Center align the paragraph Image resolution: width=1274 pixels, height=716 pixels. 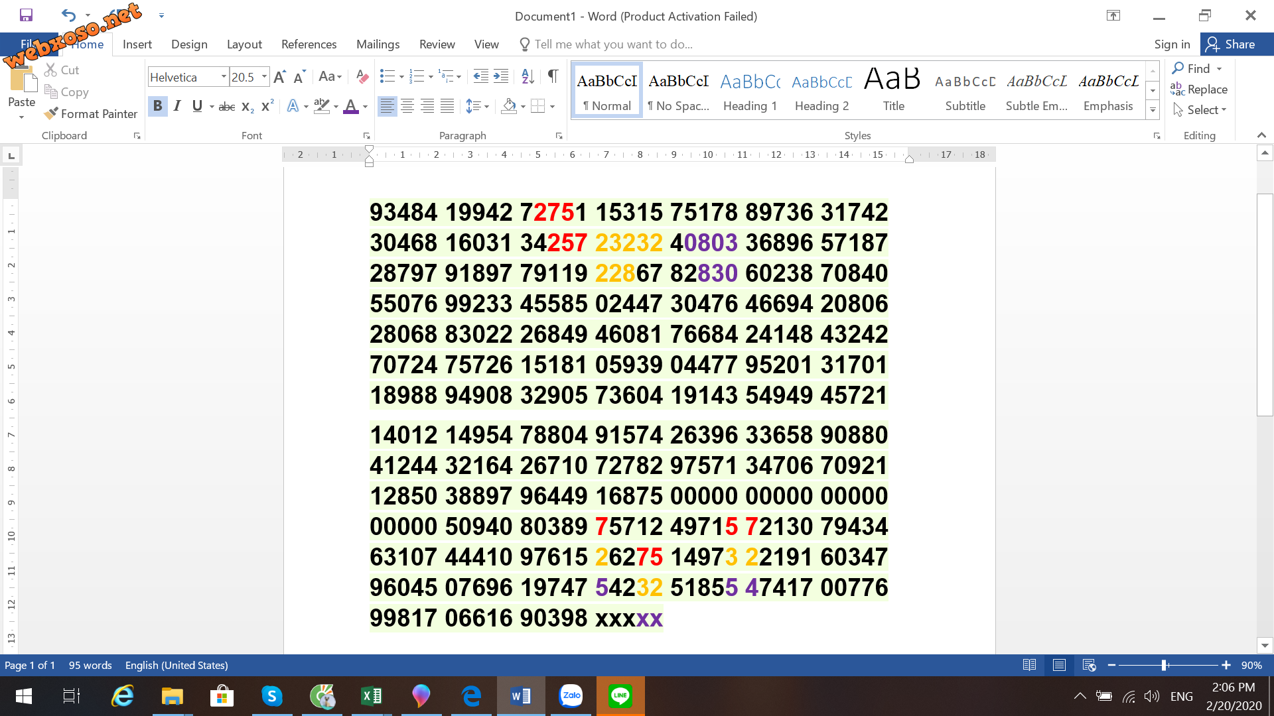407,106
